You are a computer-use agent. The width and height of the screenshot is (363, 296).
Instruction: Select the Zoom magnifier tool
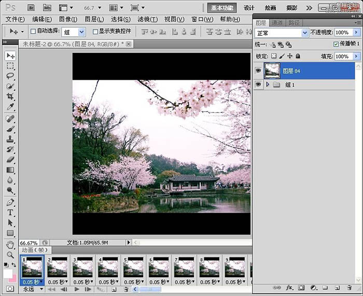10,255
